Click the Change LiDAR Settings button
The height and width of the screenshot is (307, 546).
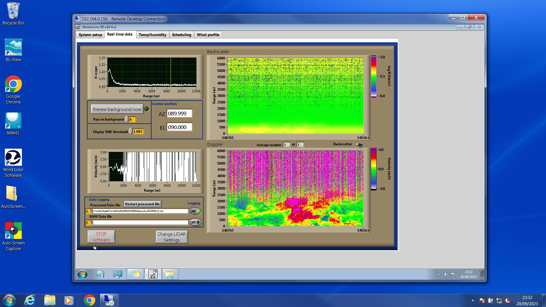point(171,237)
